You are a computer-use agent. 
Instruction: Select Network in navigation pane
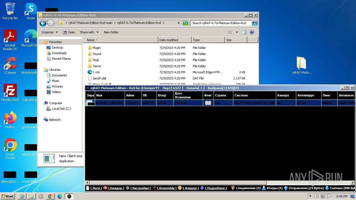55,120
